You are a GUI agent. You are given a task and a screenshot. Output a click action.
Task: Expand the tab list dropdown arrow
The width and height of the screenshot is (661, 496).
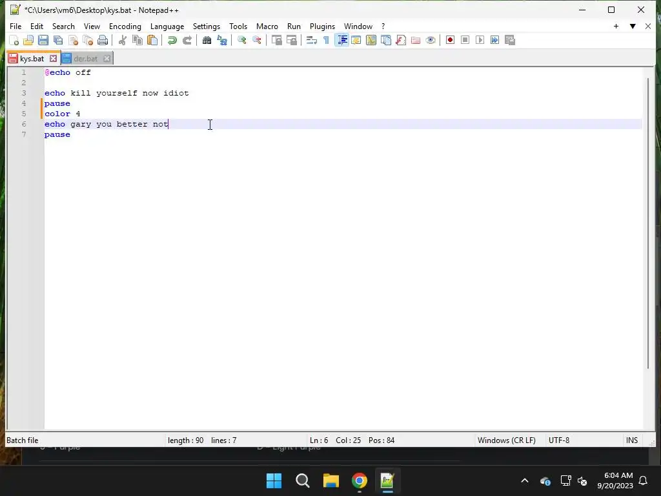(x=633, y=26)
